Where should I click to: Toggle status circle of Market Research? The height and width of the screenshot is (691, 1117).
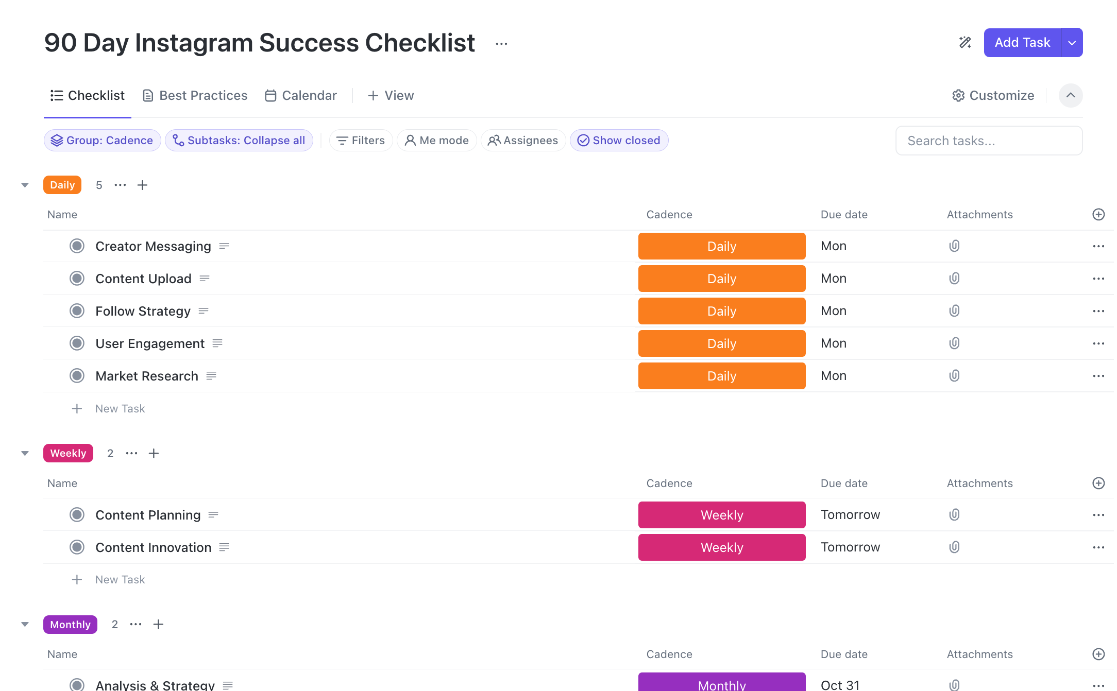[77, 376]
